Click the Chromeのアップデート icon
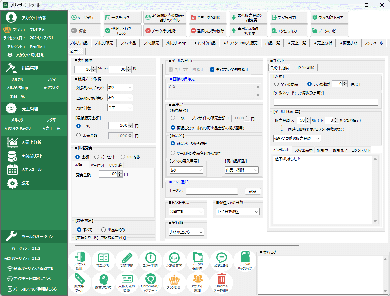This screenshot has width=390, height=296. coord(150,282)
